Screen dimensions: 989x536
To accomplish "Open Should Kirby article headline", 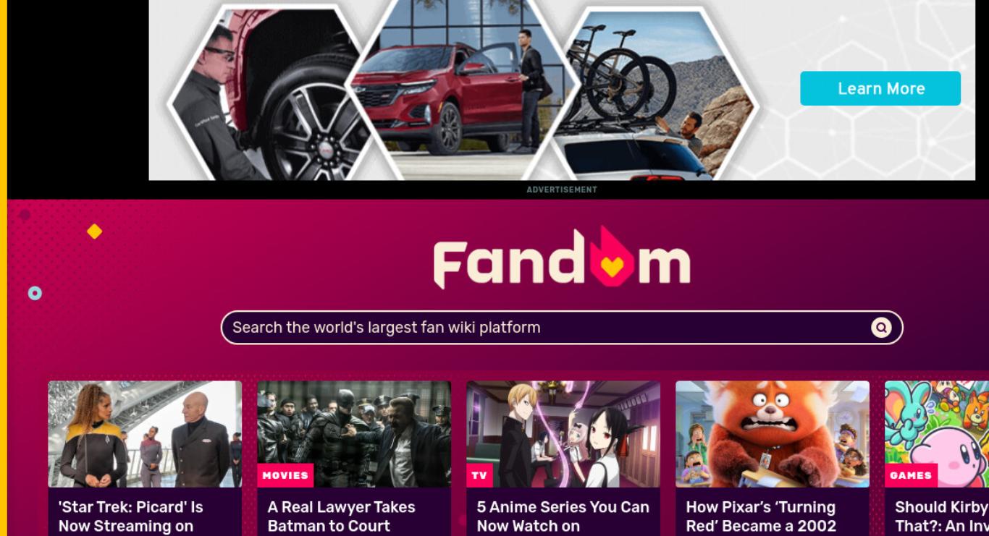I will coord(941,516).
